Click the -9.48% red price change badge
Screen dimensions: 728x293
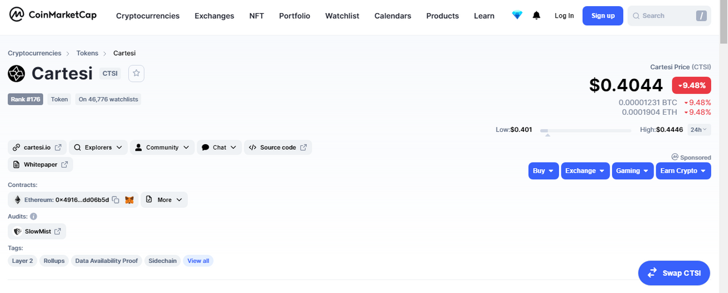pyautogui.click(x=692, y=85)
